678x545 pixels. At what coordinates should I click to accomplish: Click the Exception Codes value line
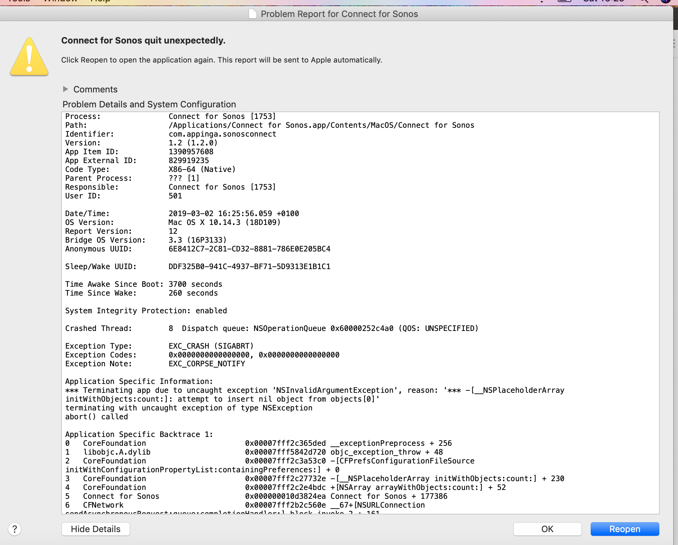pos(254,355)
